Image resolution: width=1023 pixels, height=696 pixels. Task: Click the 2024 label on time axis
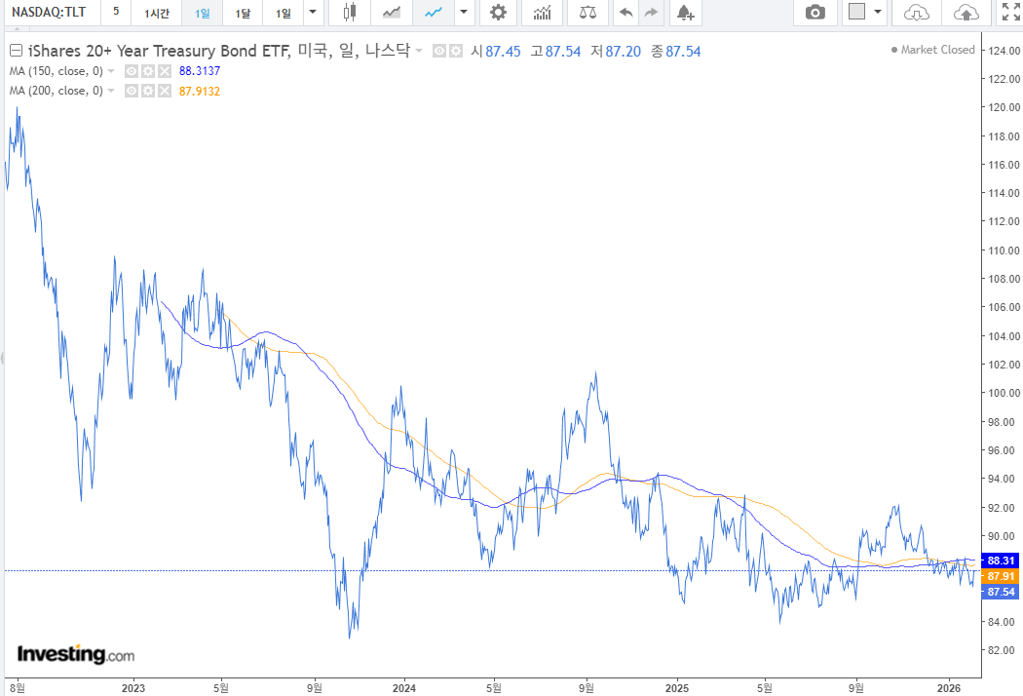(404, 688)
